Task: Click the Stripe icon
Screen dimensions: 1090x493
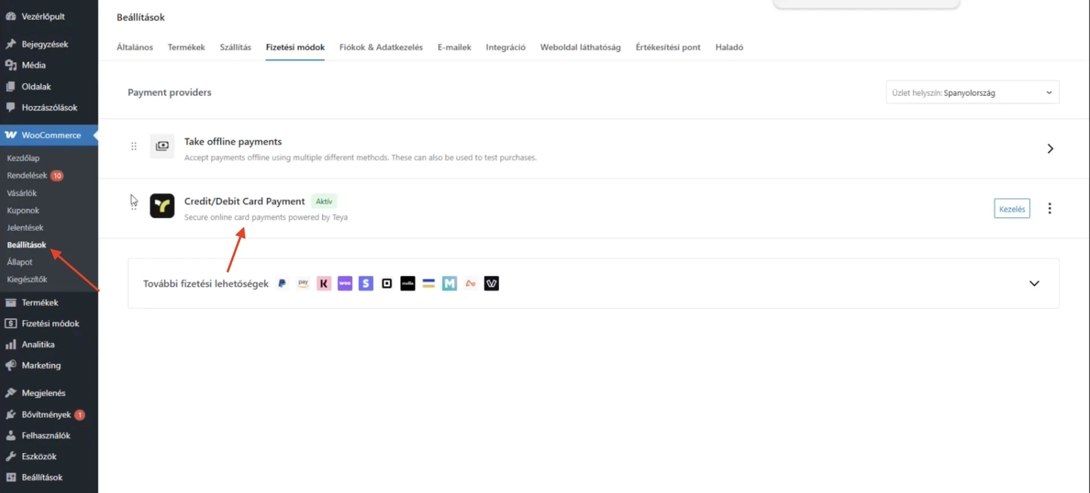Action: coord(366,283)
